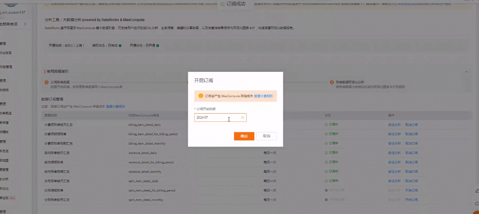
Task: Open 财务管理 in the left sidebar
Action: [6, 67]
